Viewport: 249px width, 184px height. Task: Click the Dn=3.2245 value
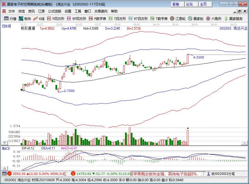112,28
